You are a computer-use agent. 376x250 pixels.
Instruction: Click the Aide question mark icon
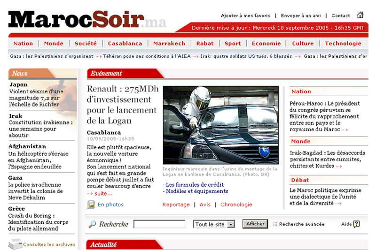click(357, 224)
